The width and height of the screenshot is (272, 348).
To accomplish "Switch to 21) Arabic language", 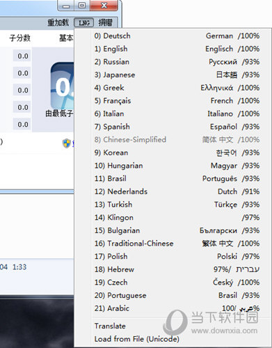I will [173, 308].
